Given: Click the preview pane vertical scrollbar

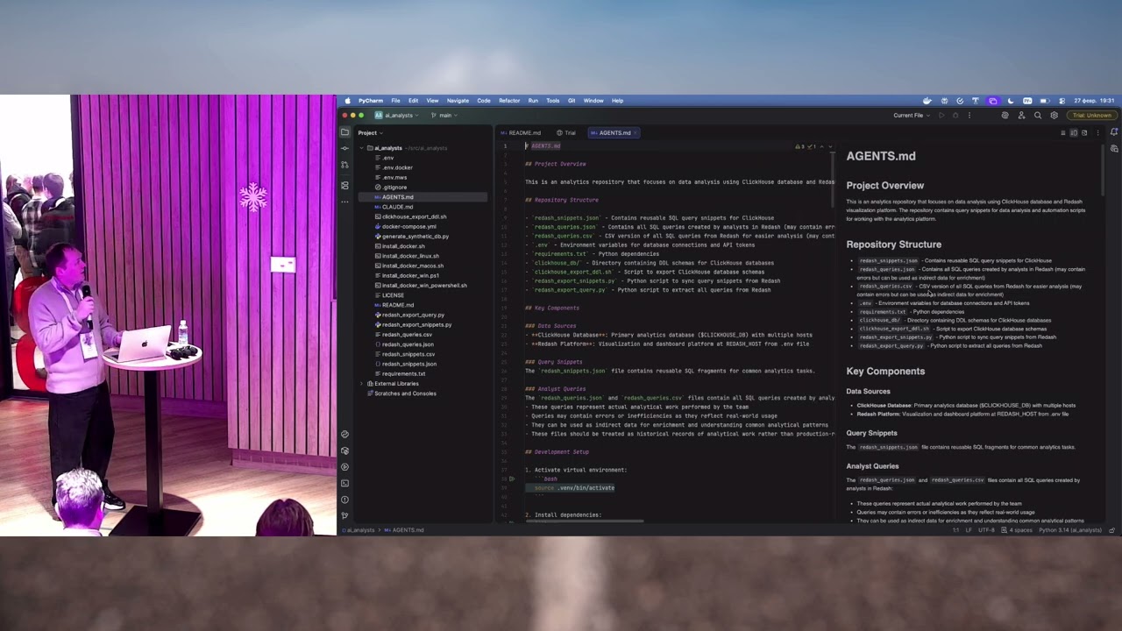Looking at the screenshot, I should pyautogui.click(x=1103, y=171).
